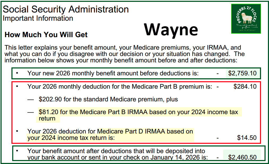Click the dash before the $2,759.10 amount
269x164 pixels.
pos(218,74)
